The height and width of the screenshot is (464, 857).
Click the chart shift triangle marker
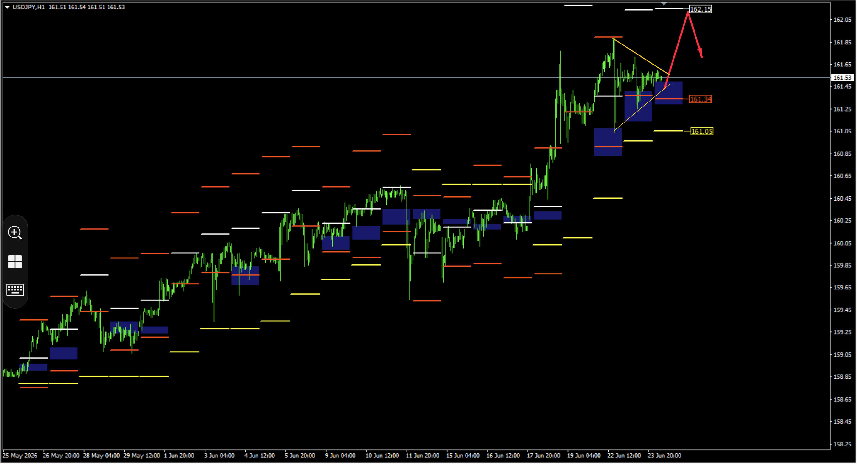(x=663, y=4)
